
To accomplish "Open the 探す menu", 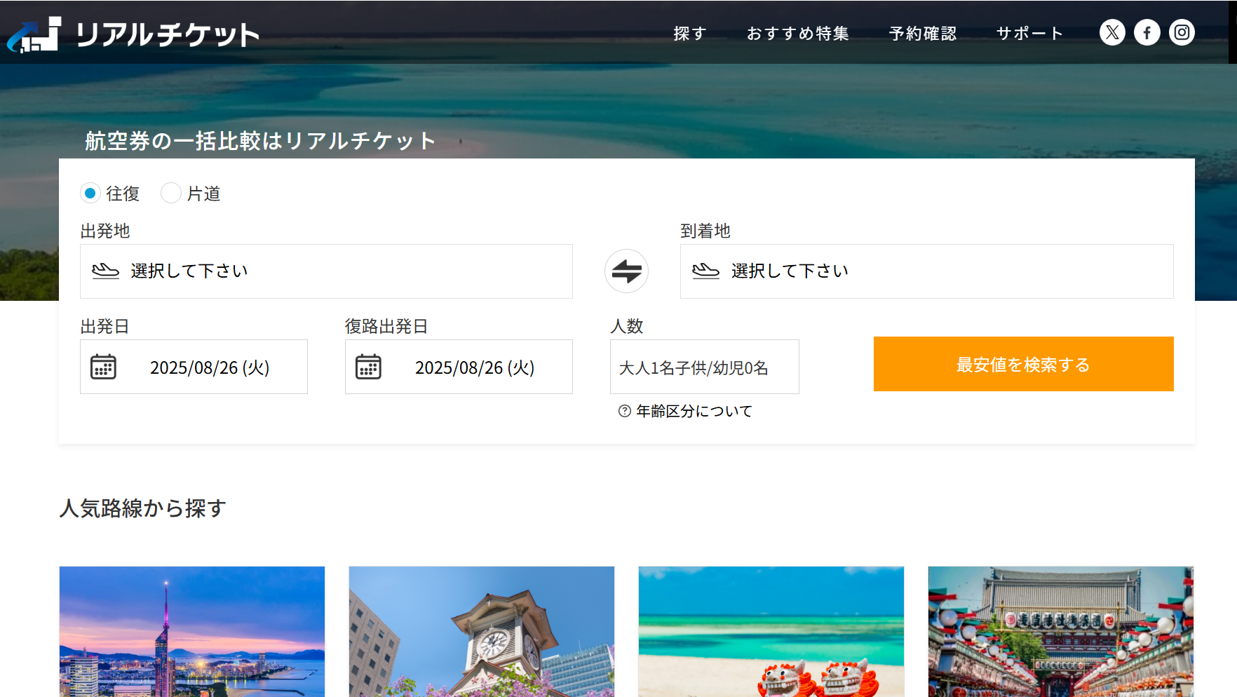I will pyautogui.click(x=690, y=33).
